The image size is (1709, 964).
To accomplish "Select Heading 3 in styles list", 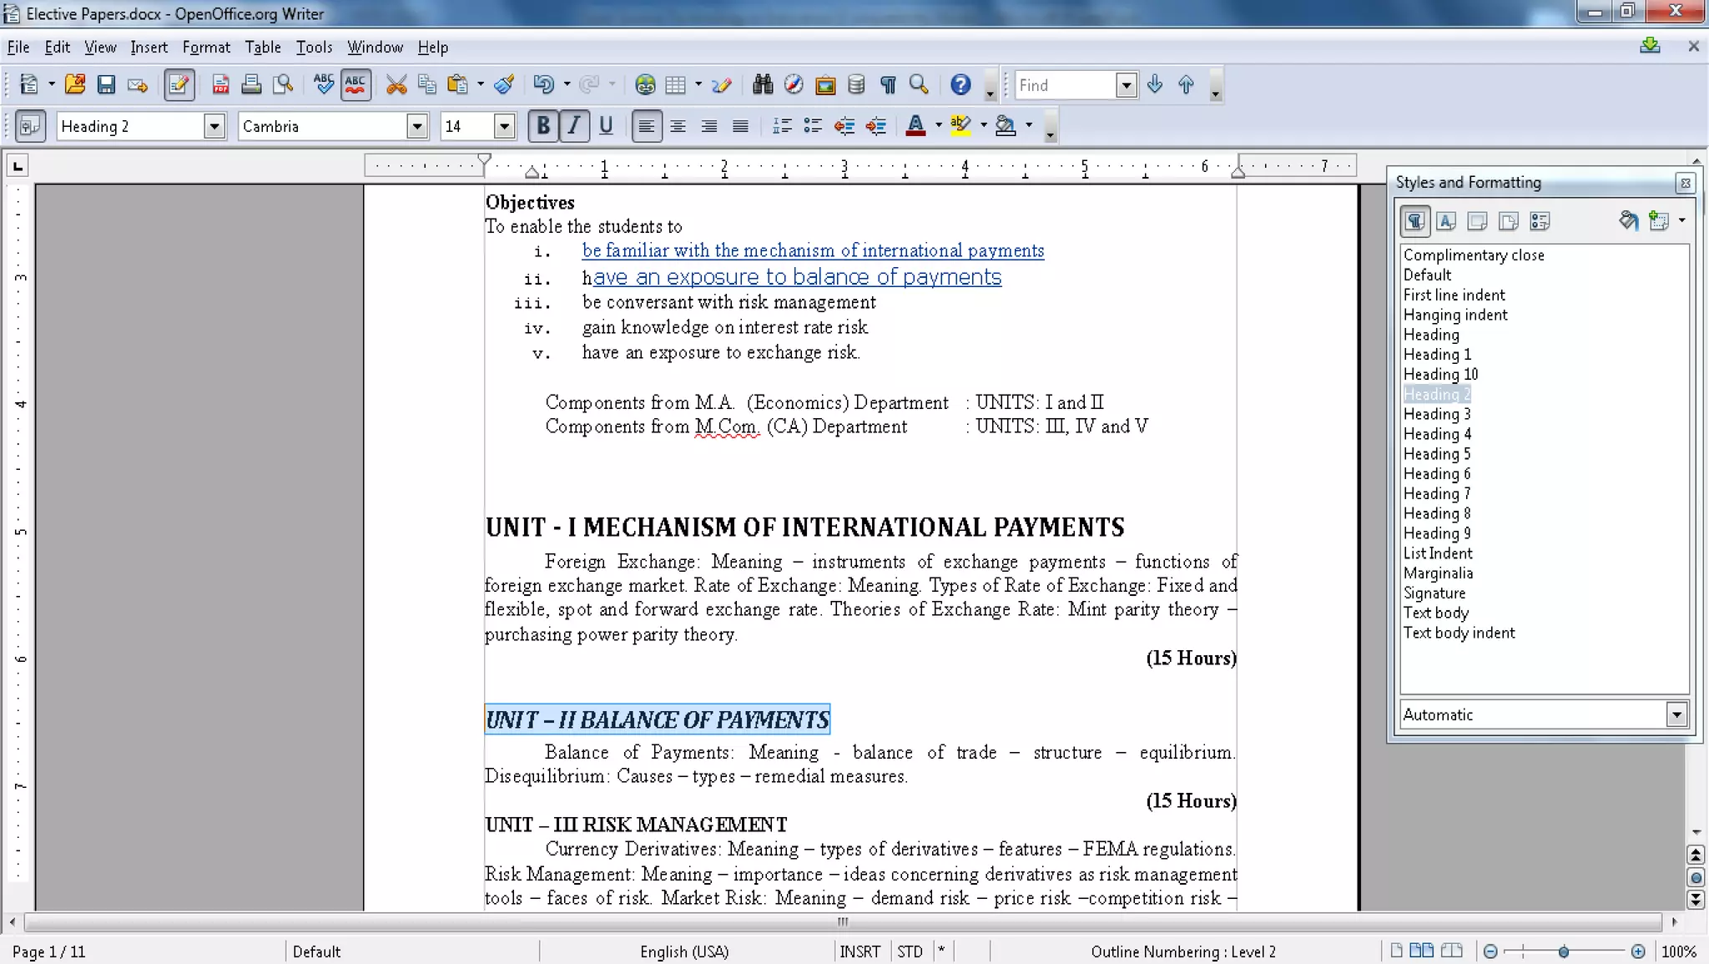I will click(1436, 414).
